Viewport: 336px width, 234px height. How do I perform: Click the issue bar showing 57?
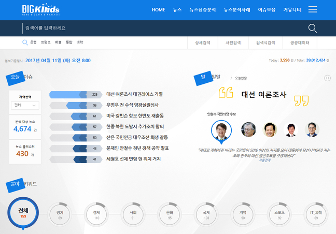tap(76, 127)
